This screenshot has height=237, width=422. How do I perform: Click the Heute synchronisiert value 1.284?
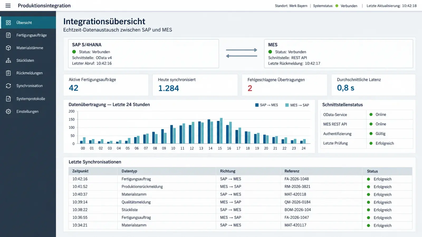(169, 88)
